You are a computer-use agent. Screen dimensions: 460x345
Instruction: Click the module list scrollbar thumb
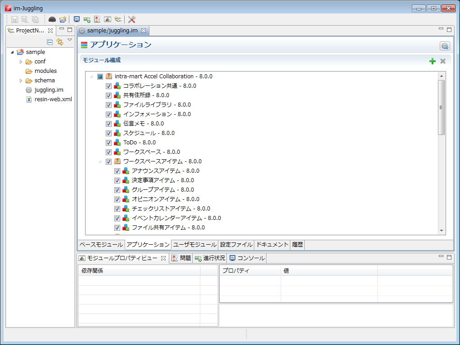coord(441,108)
